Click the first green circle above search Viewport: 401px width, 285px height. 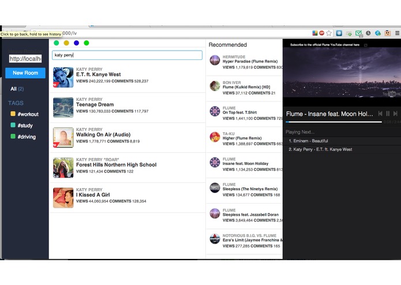[x=57, y=43]
